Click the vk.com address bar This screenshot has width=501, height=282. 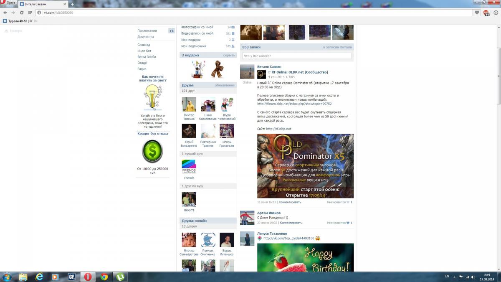pyautogui.click(x=255, y=13)
